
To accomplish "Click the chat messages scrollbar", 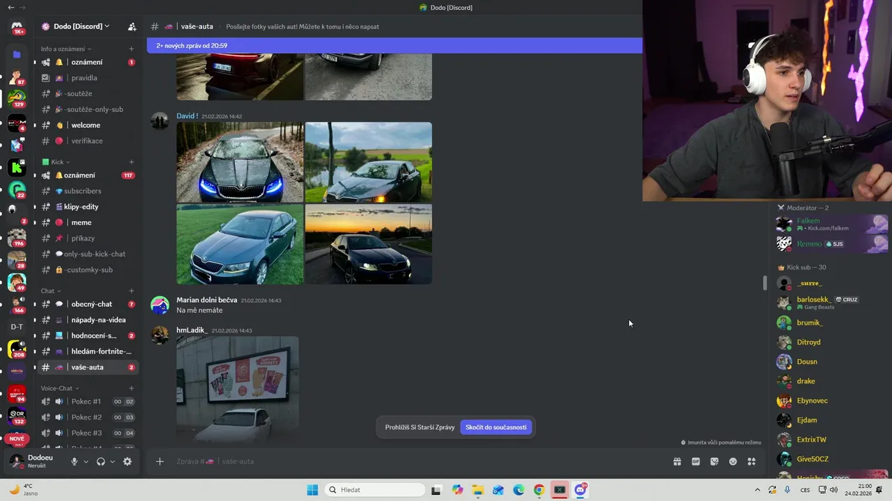I will click(764, 283).
